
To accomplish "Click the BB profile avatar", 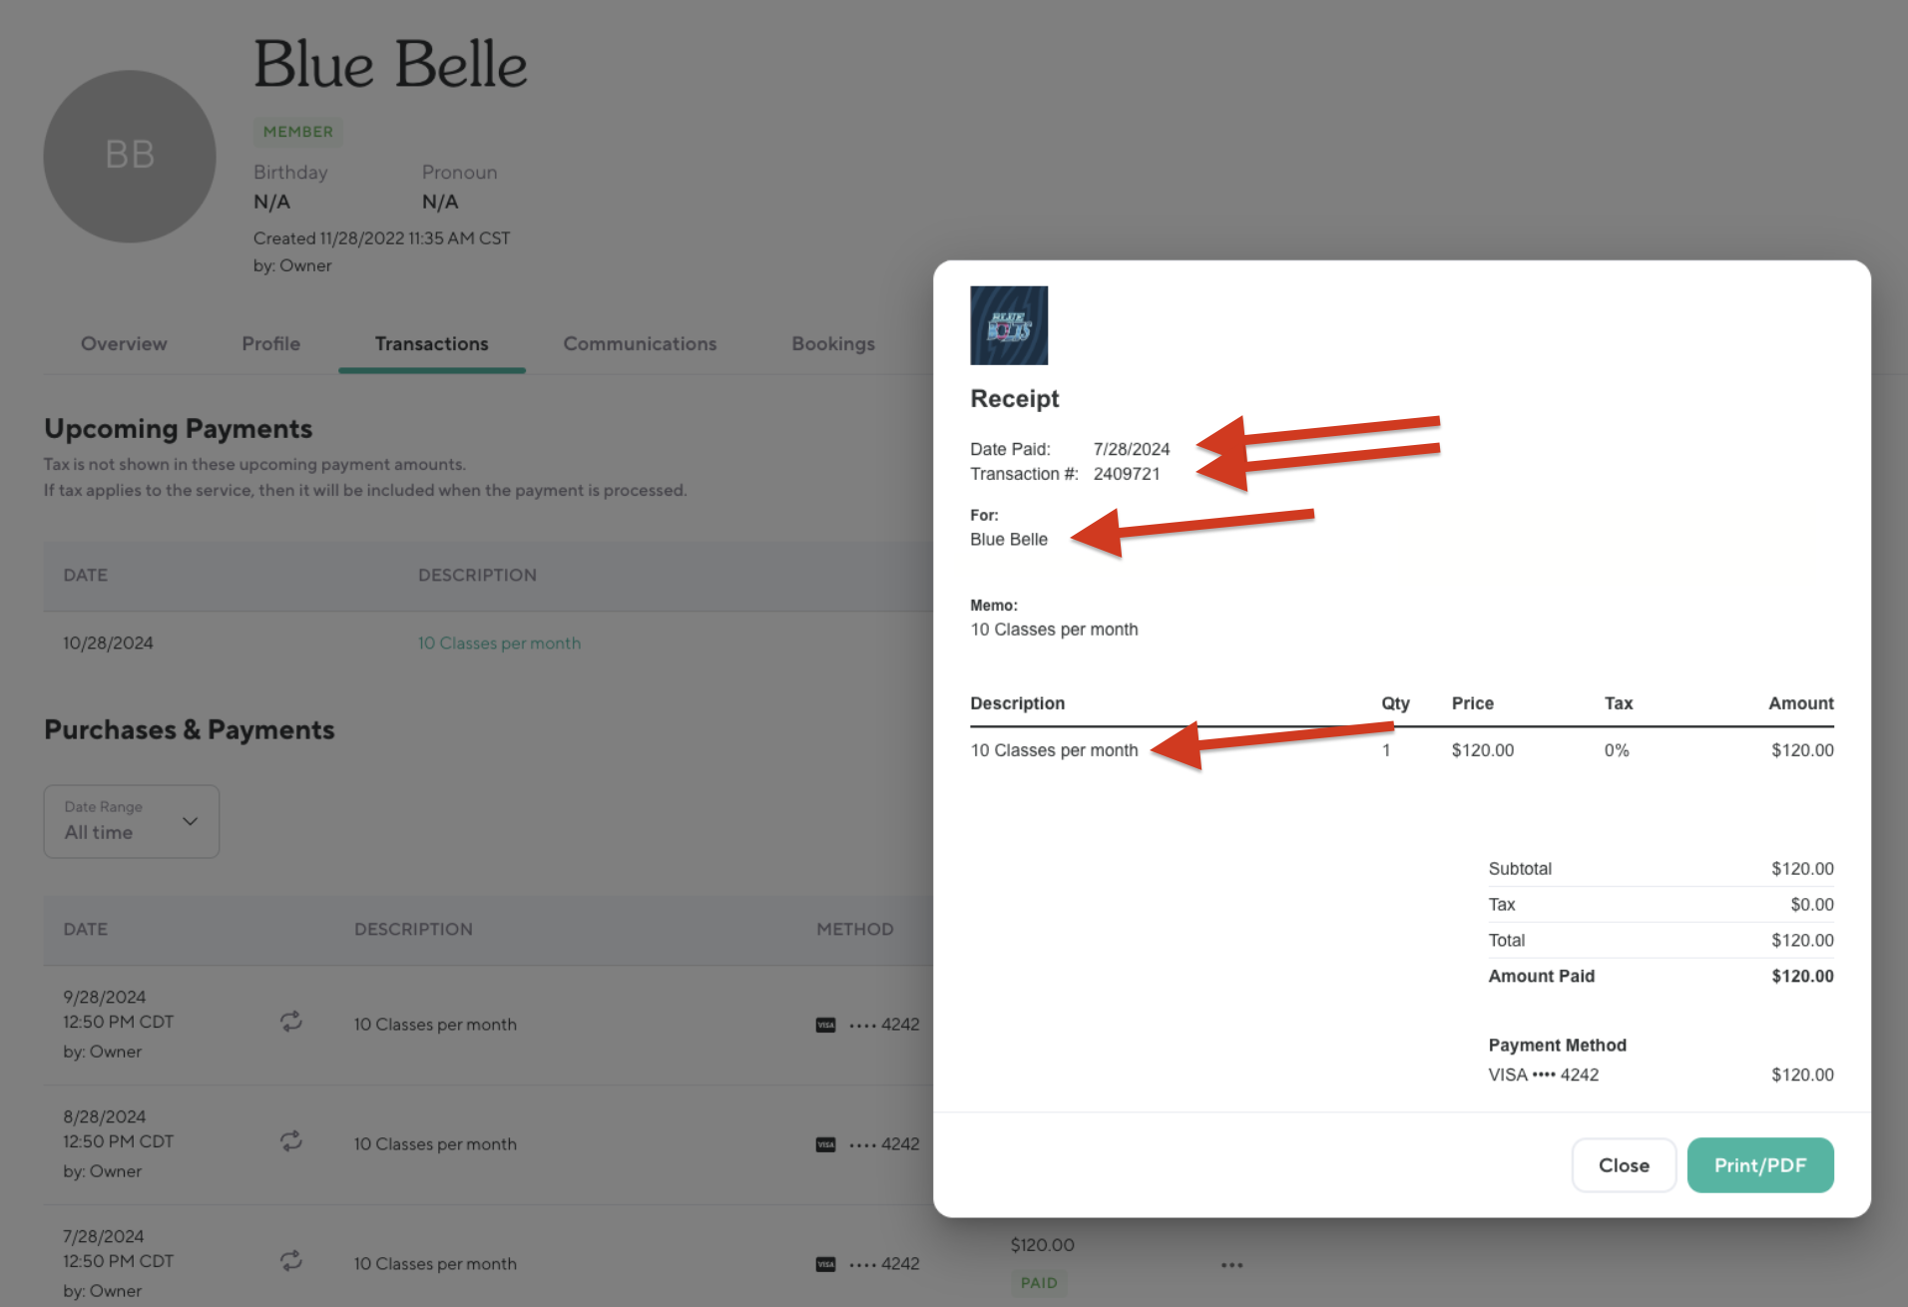I will coord(130,156).
